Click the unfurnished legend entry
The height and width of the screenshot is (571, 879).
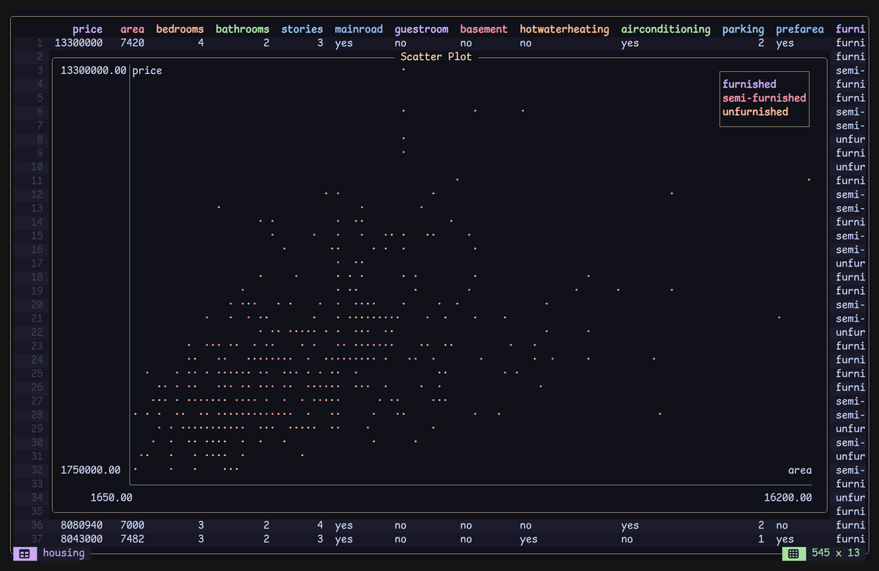[x=755, y=112]
